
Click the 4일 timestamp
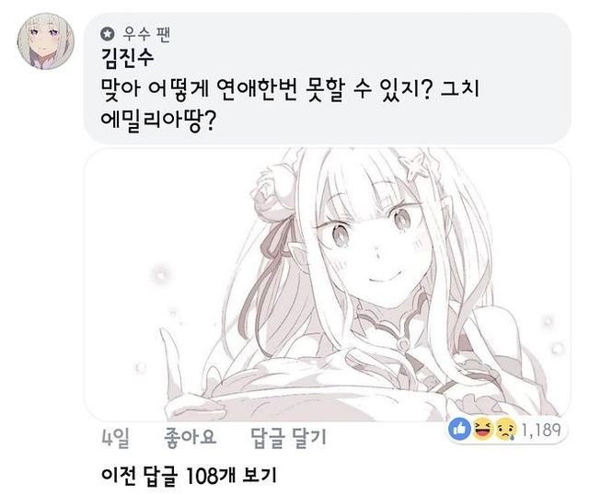click(x=116, y=438)
